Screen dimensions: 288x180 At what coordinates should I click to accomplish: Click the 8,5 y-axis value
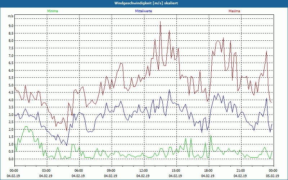tap(11, 33)
